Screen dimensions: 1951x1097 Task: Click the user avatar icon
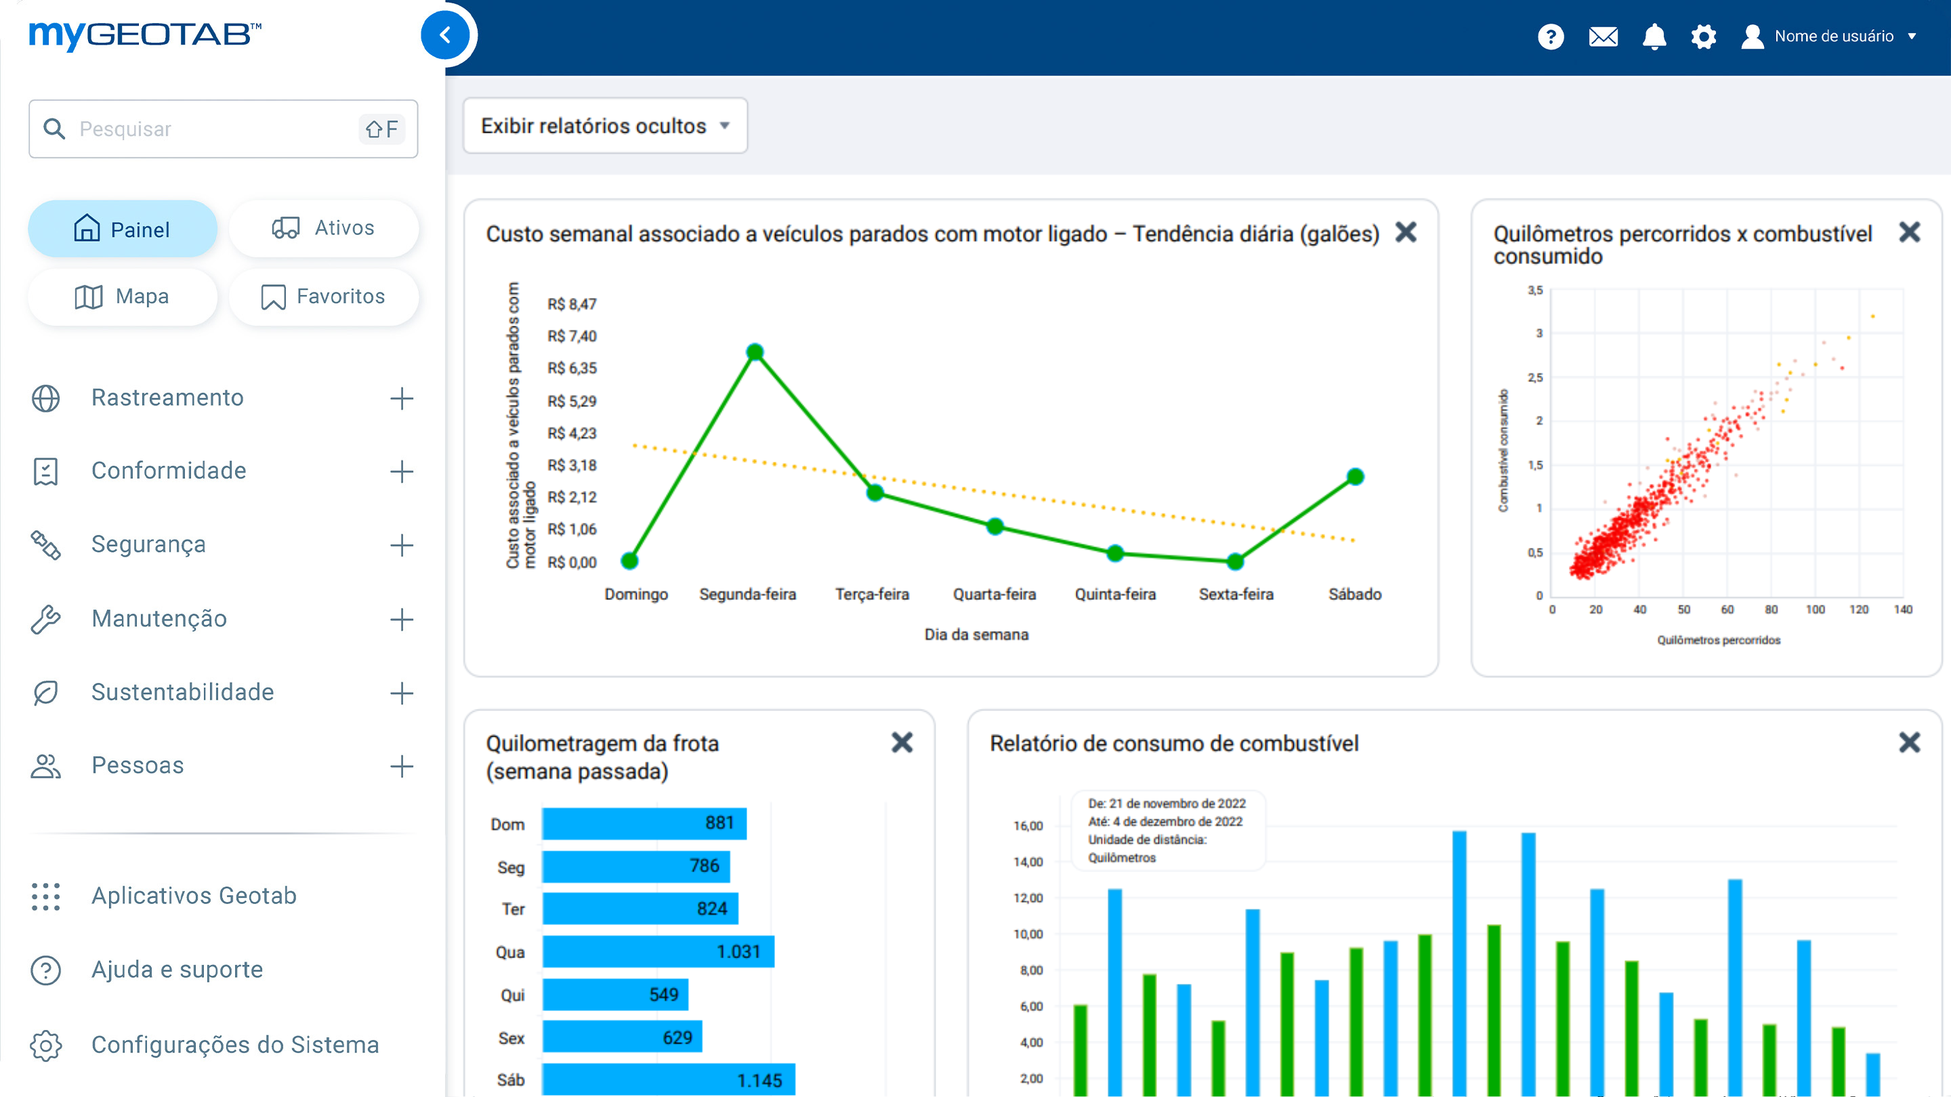pos(1752,37)
